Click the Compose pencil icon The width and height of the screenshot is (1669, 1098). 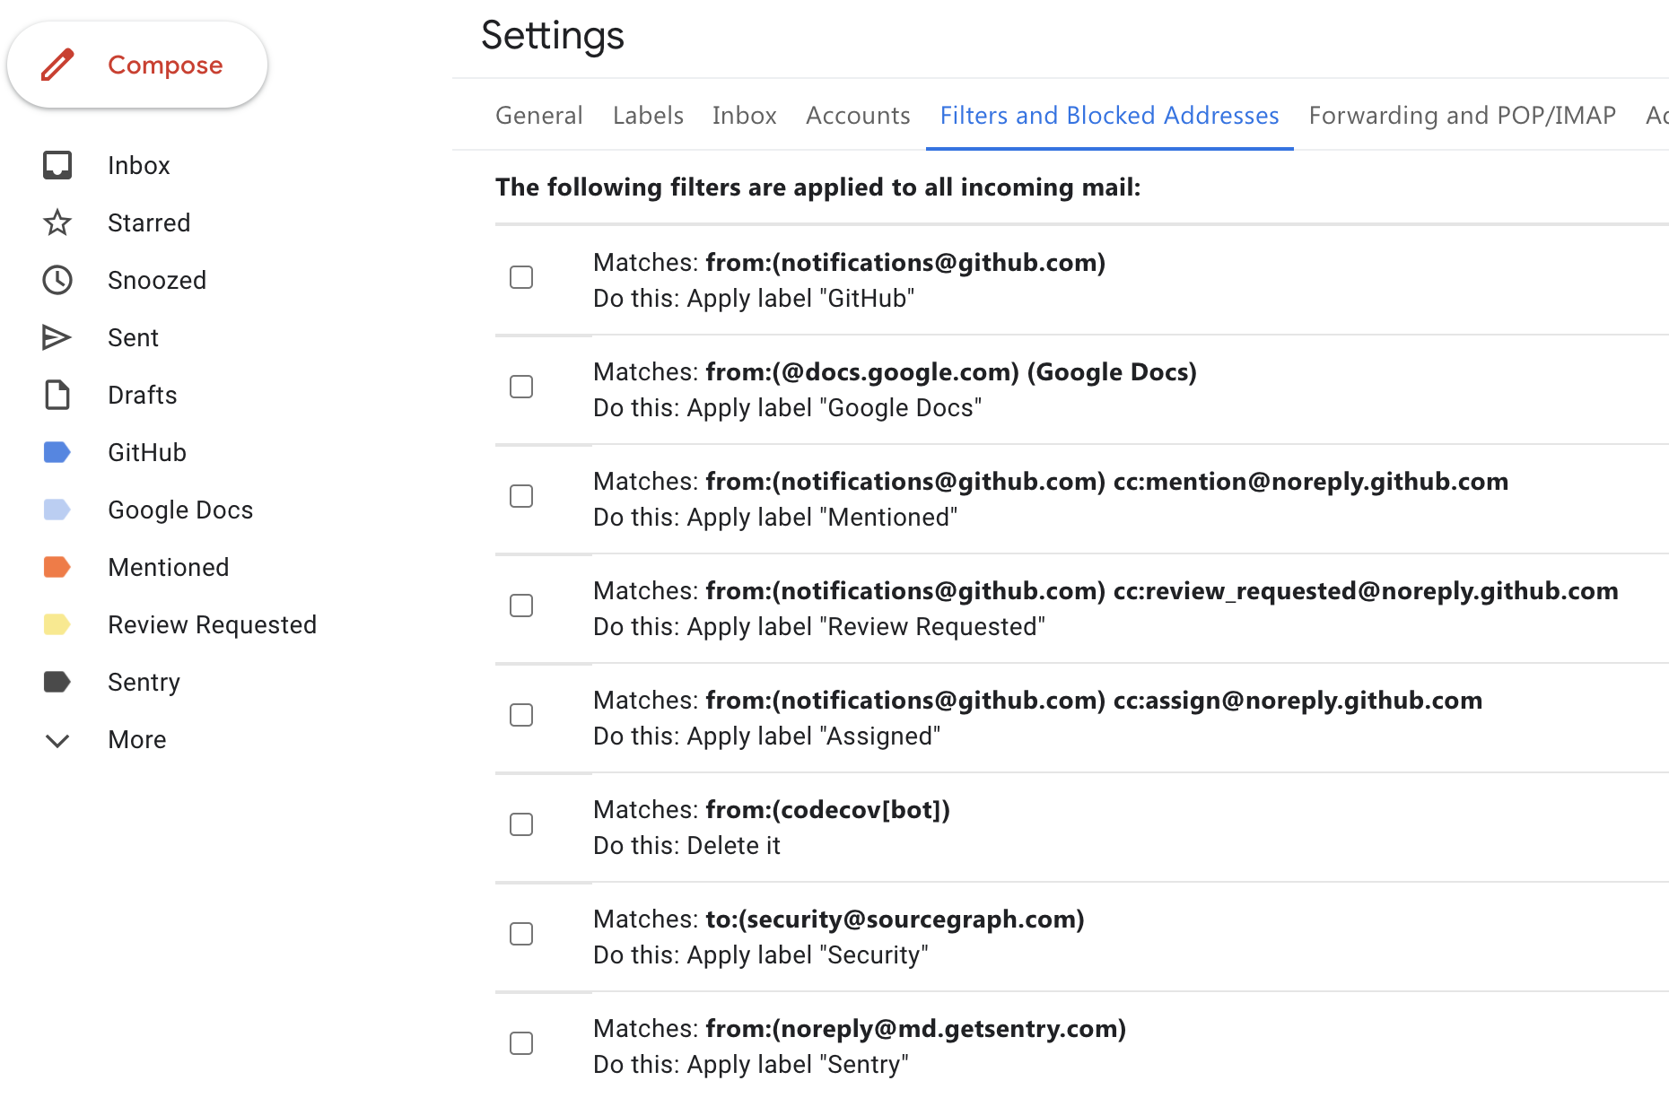(57, 65)
